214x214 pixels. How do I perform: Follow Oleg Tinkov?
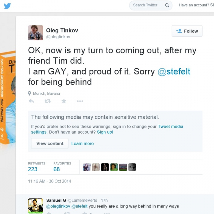(x=187, y=31)
